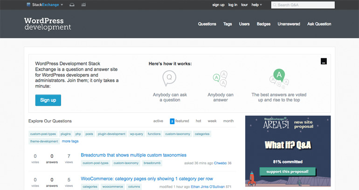Image resolution: width=359 pixels, height=190 pixels.
Task: Click columns tag under second question
Action: 134,187
